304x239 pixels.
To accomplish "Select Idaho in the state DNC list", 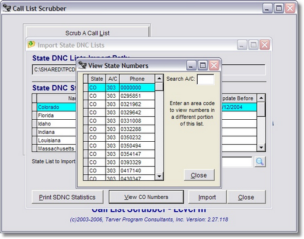I will click(x=56, y=124).
